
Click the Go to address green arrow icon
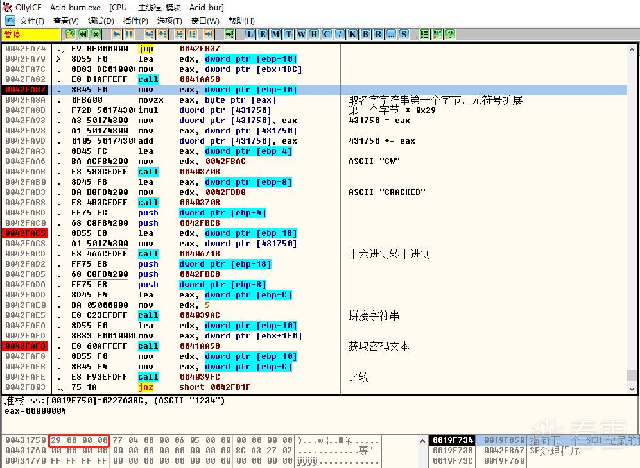coord(230,34)
